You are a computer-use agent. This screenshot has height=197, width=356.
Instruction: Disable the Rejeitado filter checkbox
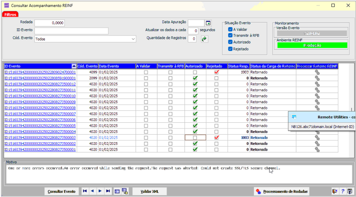click(230, 49)
